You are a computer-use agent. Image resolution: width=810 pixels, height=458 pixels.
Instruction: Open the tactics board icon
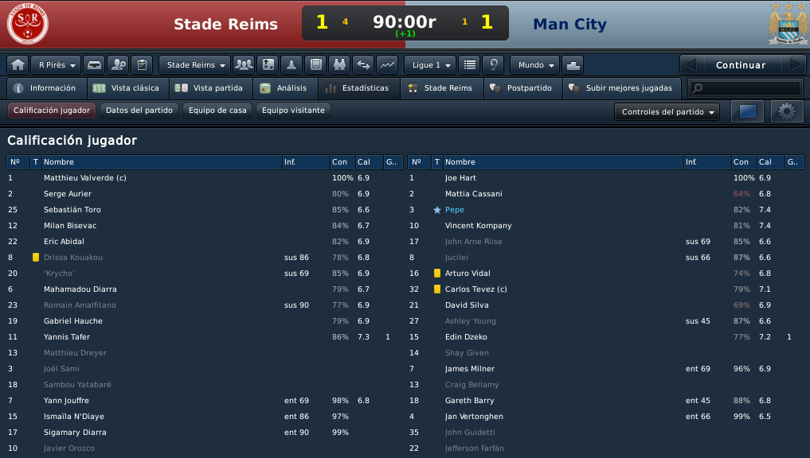tap(268, 65)
